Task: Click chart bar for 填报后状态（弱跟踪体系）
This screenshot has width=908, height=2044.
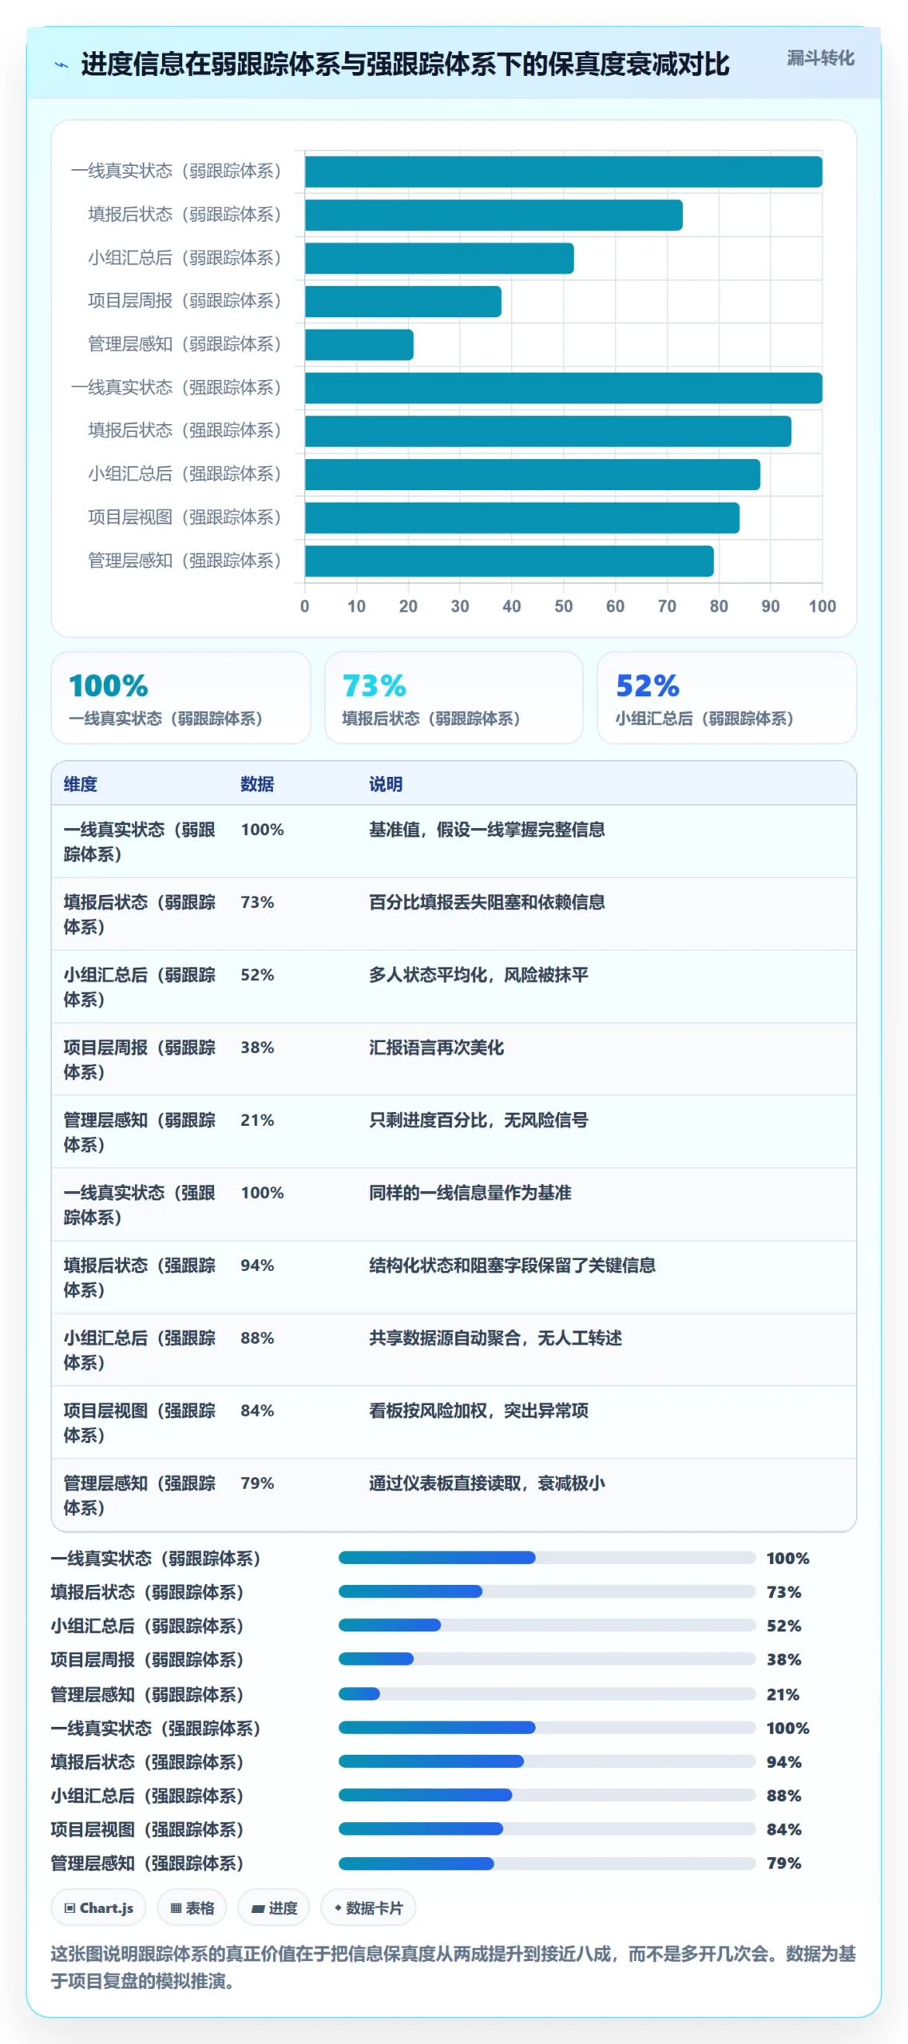Action: [494, 216]
